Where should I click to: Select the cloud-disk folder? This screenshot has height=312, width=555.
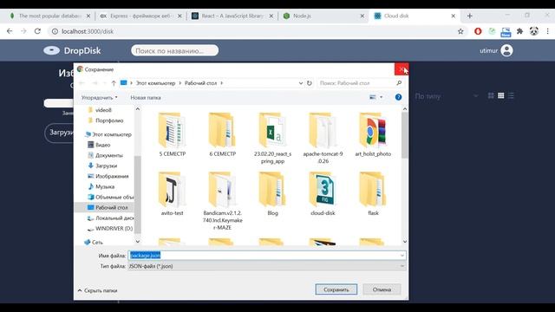click(x=323, y=194)
